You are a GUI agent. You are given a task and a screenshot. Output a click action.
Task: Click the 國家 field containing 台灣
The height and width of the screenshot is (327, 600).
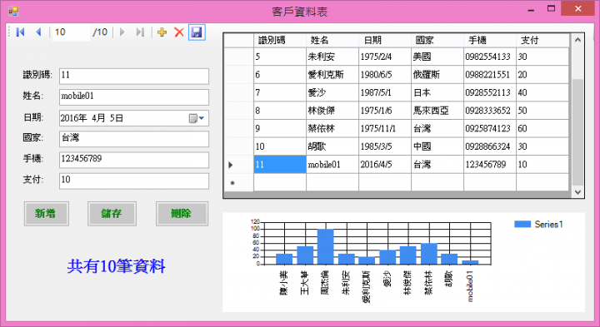[x=134, y=139]
